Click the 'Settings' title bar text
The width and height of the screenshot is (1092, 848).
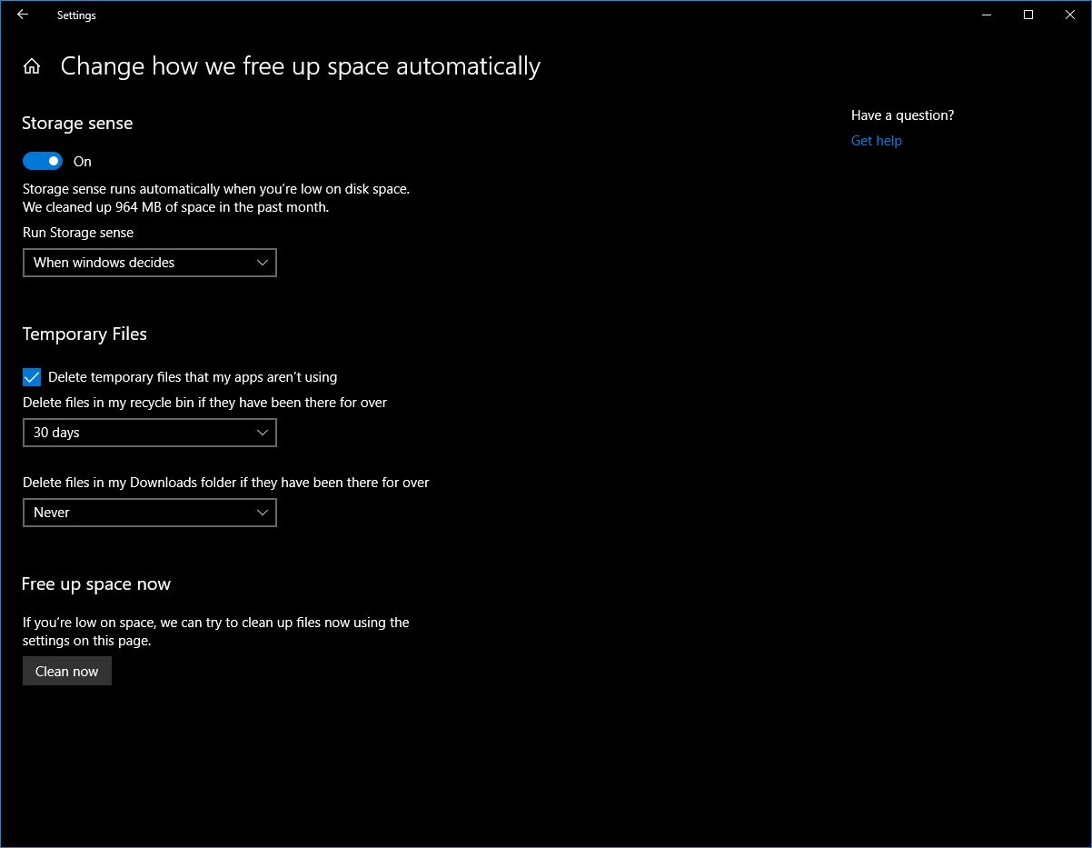[x=76, y=15]
